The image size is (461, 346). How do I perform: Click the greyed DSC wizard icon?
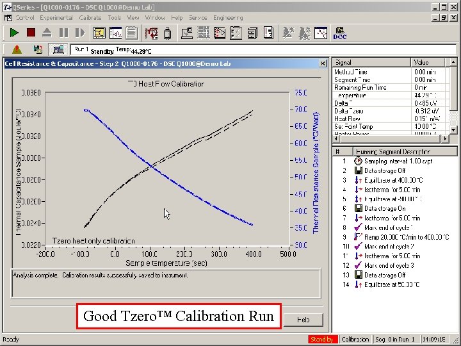[x=305, y=33]
